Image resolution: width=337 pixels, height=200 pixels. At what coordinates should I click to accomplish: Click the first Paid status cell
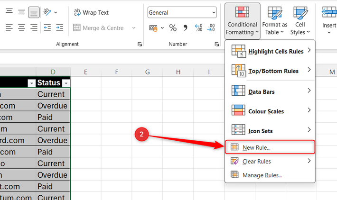click(53, 117)
